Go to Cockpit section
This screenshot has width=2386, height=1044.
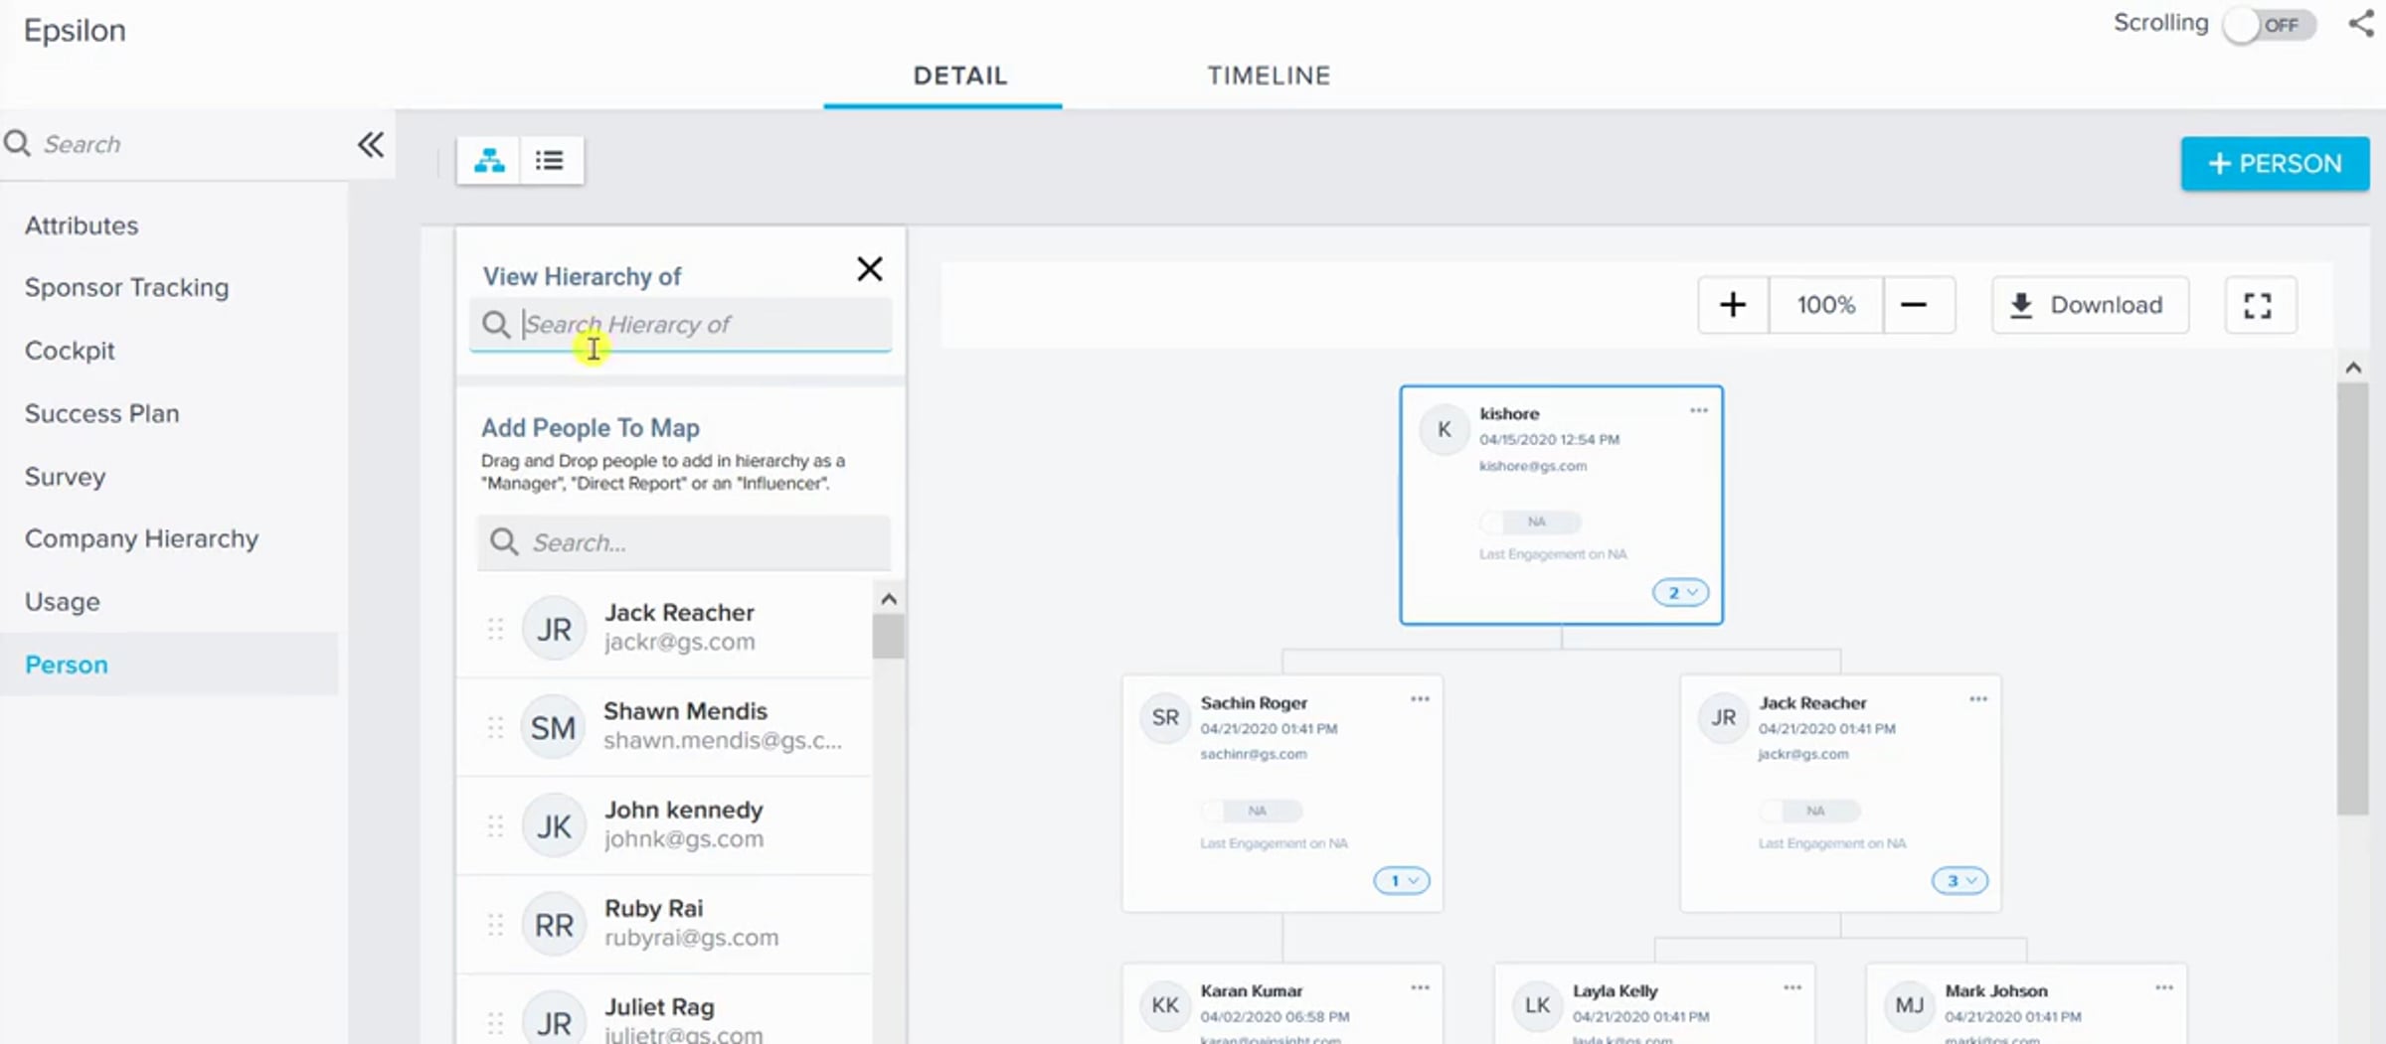(x=70, y=351)
